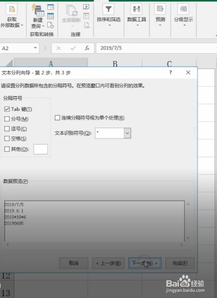Click preview row 20190605
The width and height of the screenshot is (217, 298).
pos(14,223)
